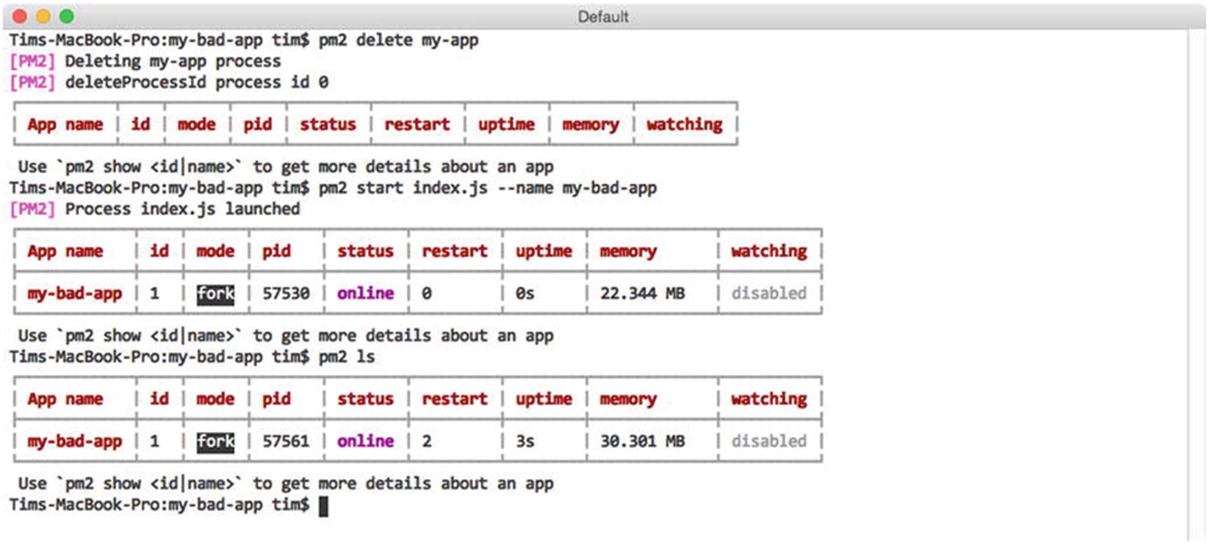Click the green zoom window button
1209x544 pixels.
[x=67, y=16]
